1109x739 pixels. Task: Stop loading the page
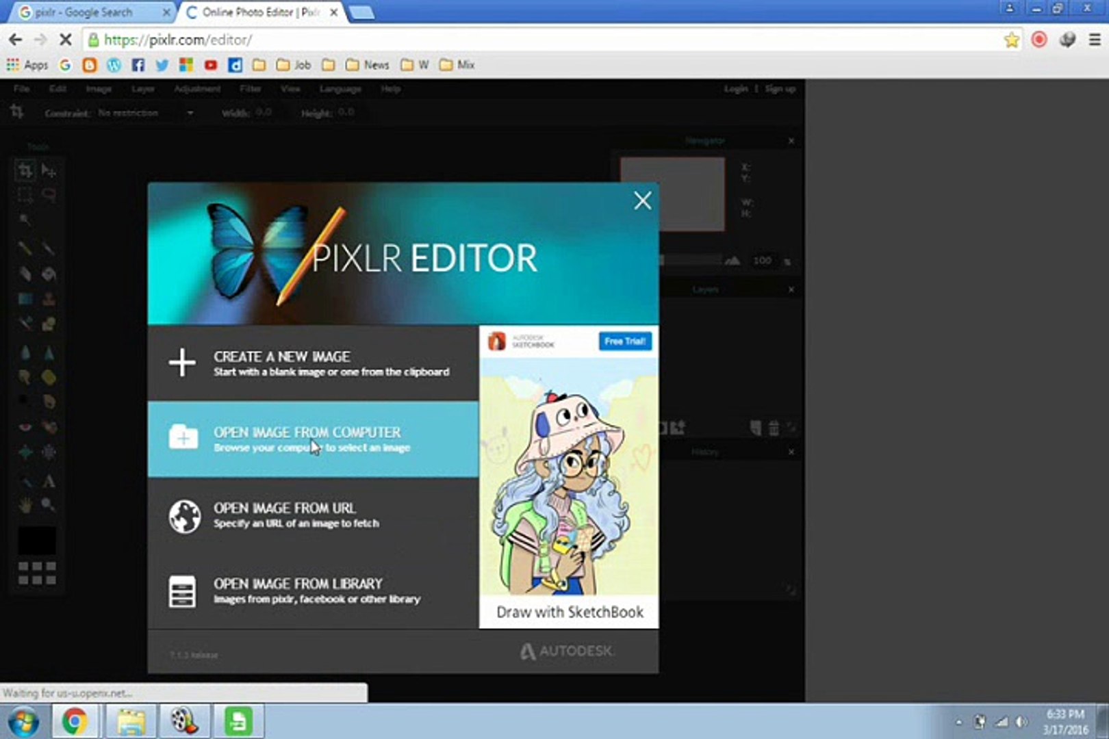65,40
